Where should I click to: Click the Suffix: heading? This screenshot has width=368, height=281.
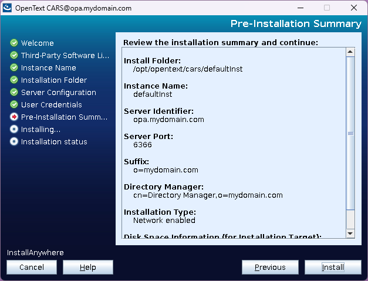[136, 161]
